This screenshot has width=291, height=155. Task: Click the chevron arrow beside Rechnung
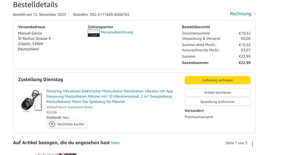pyautogui.click(x=255, y=14)
